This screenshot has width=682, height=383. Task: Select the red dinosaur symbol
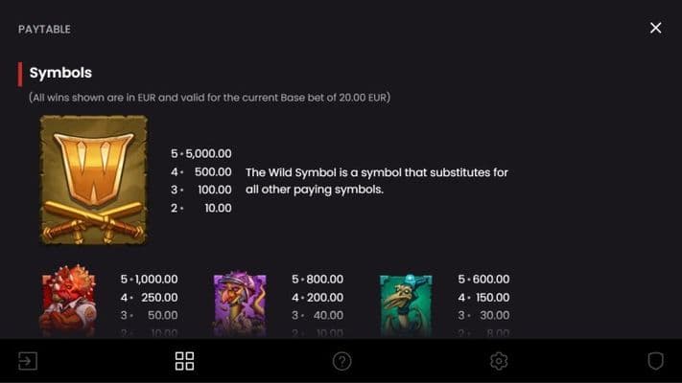coord(68,302)
